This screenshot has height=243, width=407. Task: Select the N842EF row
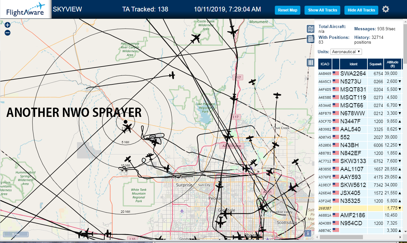click(360, 153)
